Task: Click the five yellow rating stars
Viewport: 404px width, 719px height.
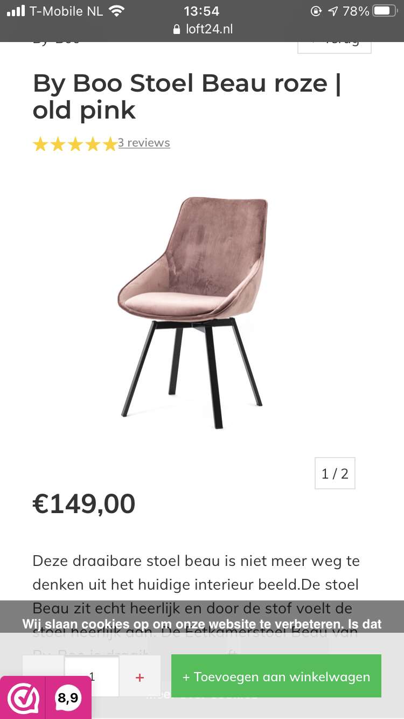Action: click(x=75, y=143)
